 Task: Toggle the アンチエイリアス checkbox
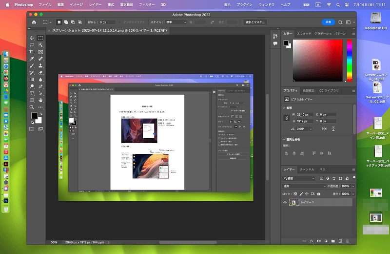click(x=119, y=22)
